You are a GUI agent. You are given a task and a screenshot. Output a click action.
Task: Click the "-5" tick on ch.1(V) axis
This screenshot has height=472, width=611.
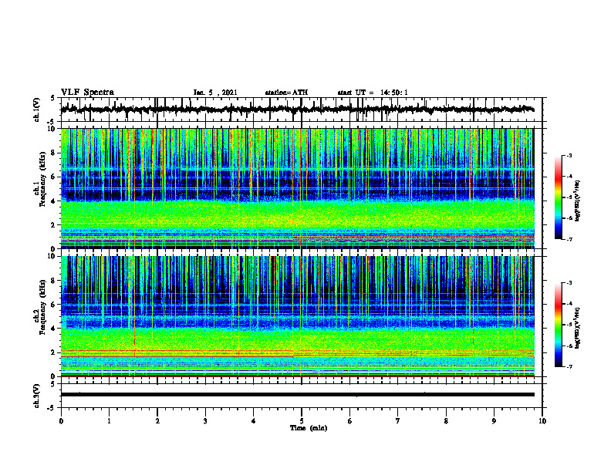52,122
